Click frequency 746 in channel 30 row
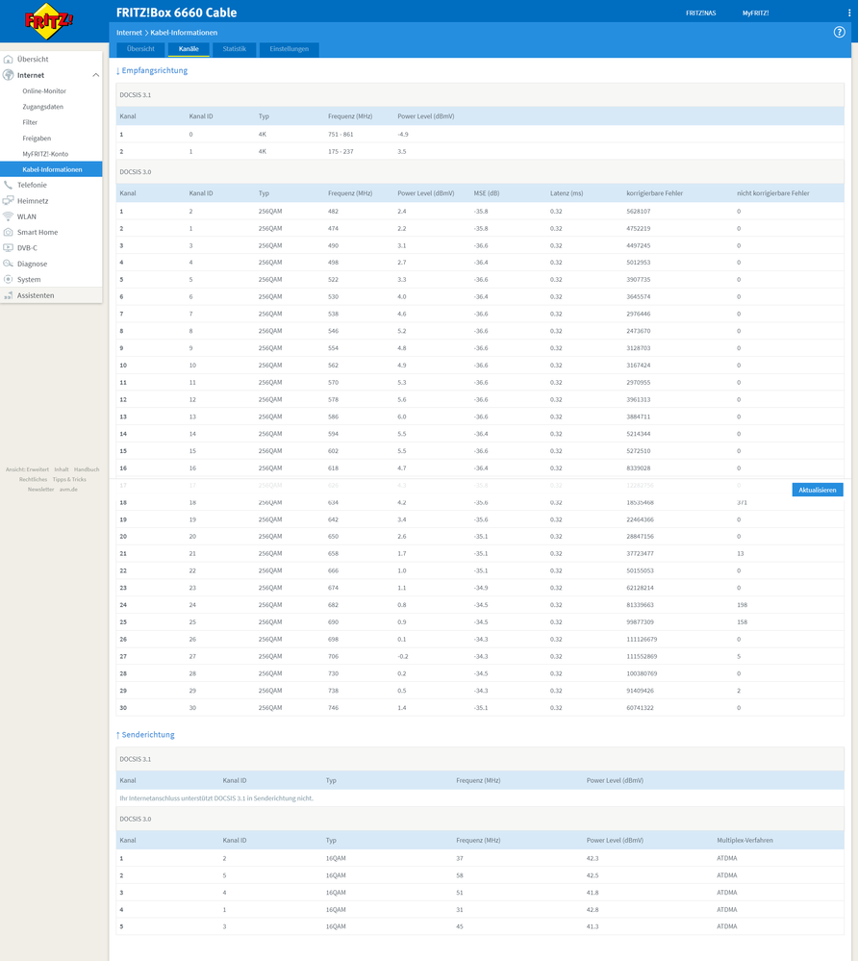Image resolution: width=858 pixels, height=961 pixels. (x=334, y=708)
